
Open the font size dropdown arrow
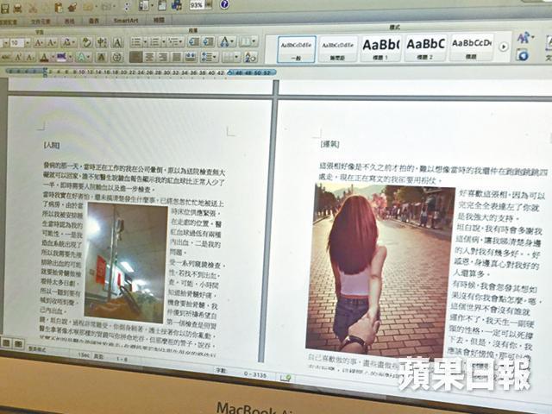coord(28,43)
